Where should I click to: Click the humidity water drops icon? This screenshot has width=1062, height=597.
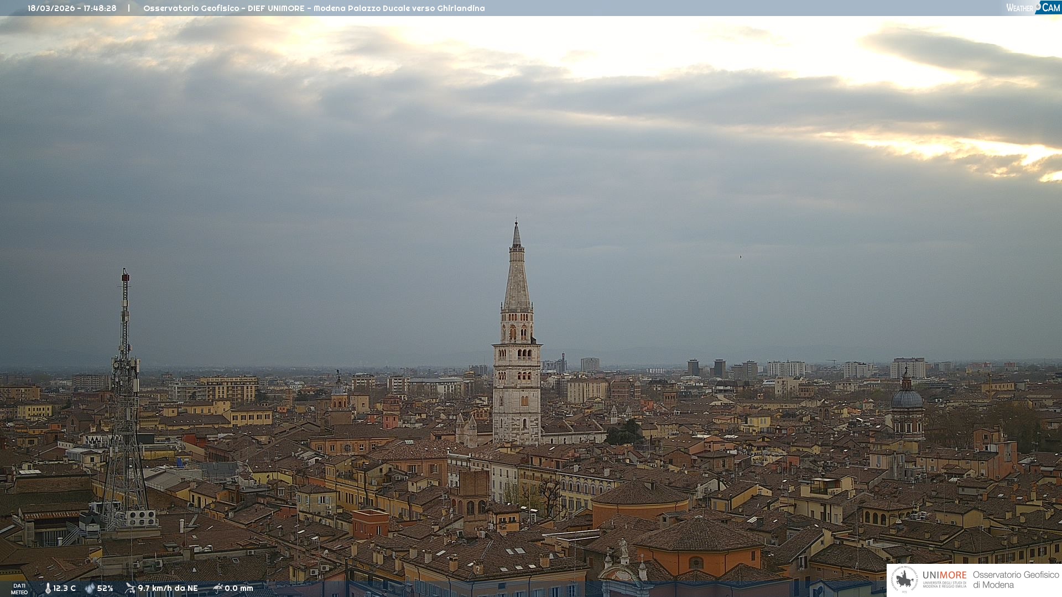(x=90, y=589)
